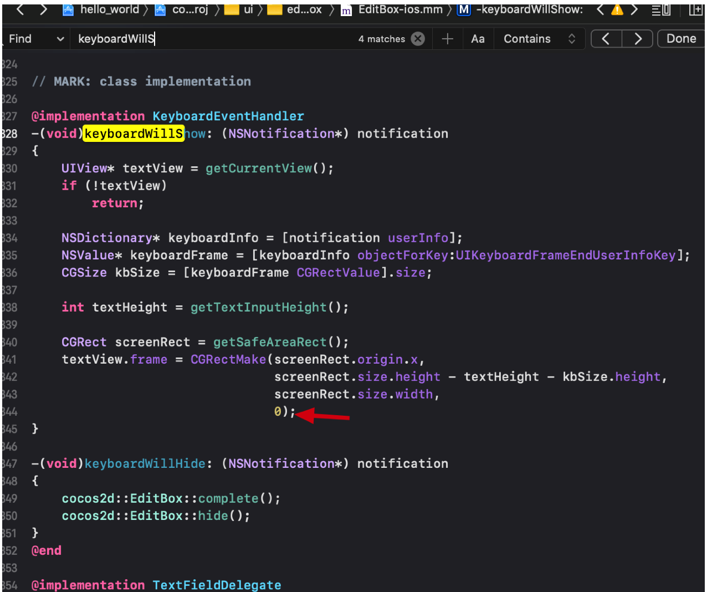Click 'screenRect.size.width' argument
707x592 pixels.
tap(353, 394)
